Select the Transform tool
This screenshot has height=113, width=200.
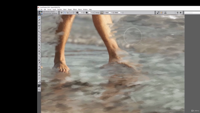39,42
